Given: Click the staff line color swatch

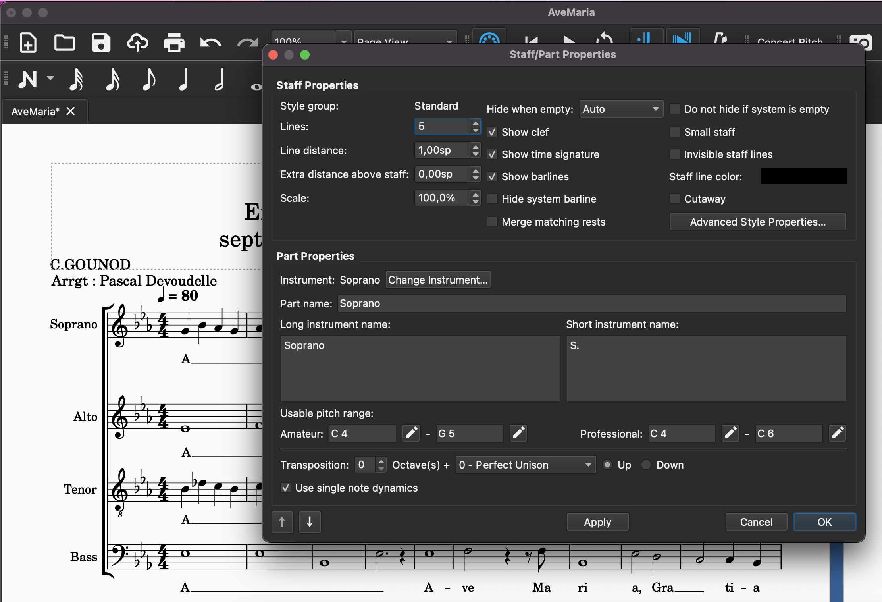Looking at the screenshot, I should tap(803, 176).
